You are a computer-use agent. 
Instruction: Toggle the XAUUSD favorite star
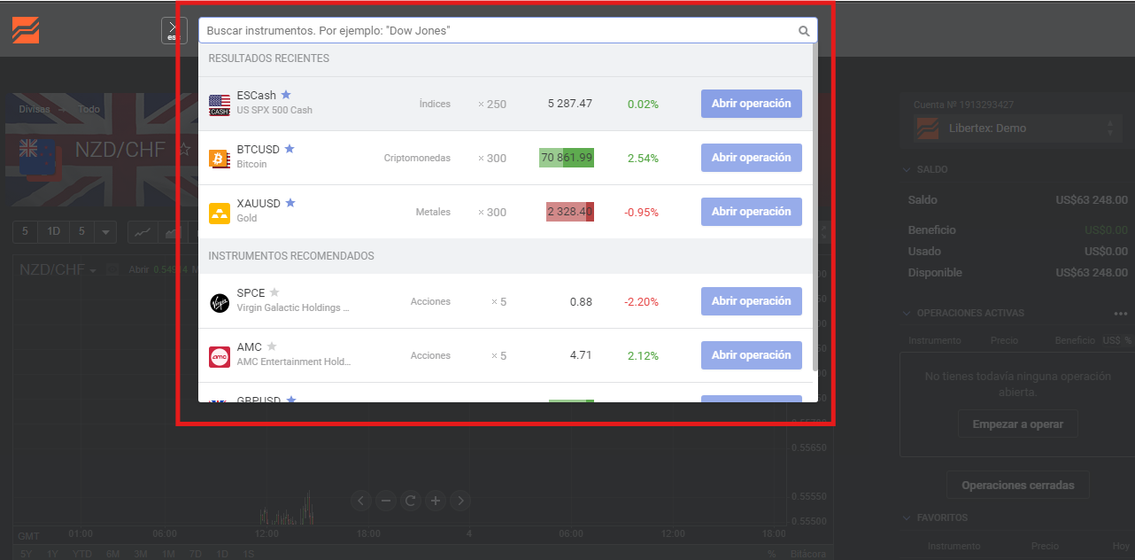(290, 203)
